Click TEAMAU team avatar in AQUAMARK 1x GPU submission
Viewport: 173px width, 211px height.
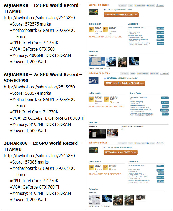coord(94,12)
